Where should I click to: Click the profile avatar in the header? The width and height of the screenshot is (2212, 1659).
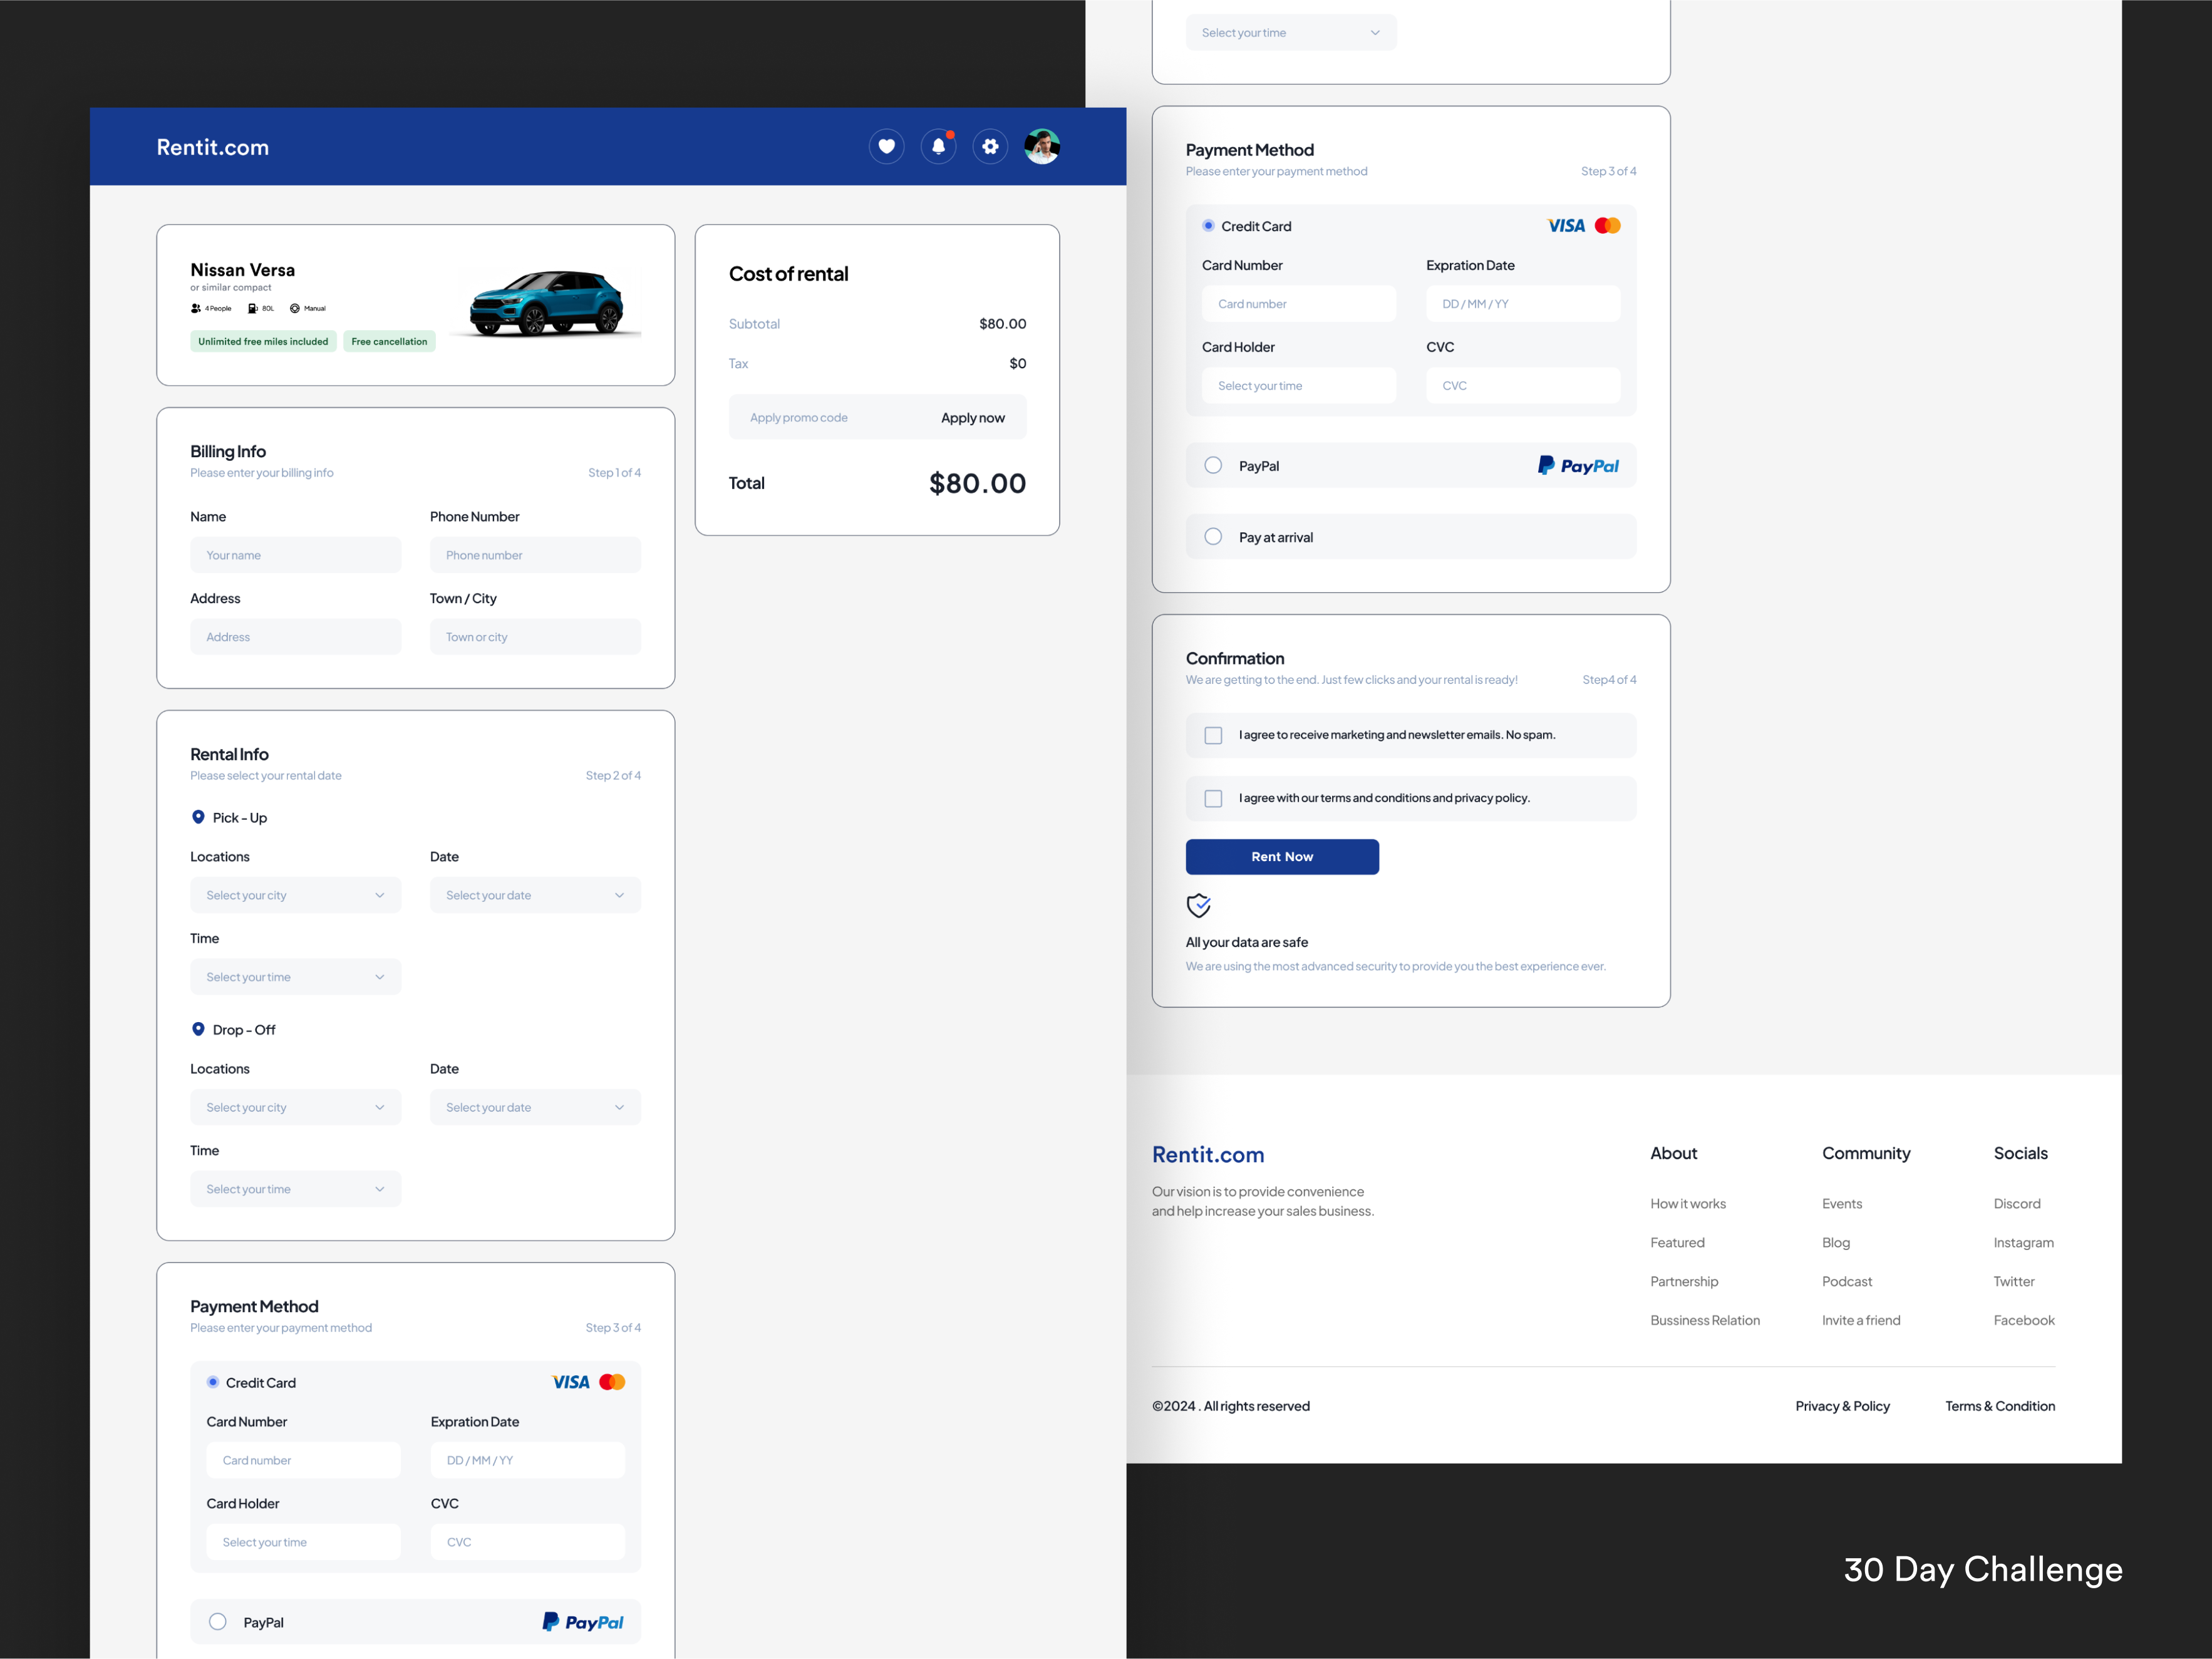click(1042, 146)
